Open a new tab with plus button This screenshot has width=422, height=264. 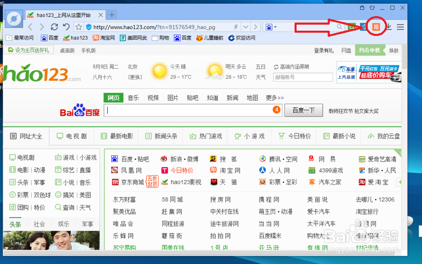pos(112,15)
